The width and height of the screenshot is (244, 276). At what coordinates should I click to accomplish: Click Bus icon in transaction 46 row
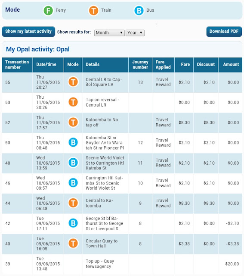click(x=73, y=183)
